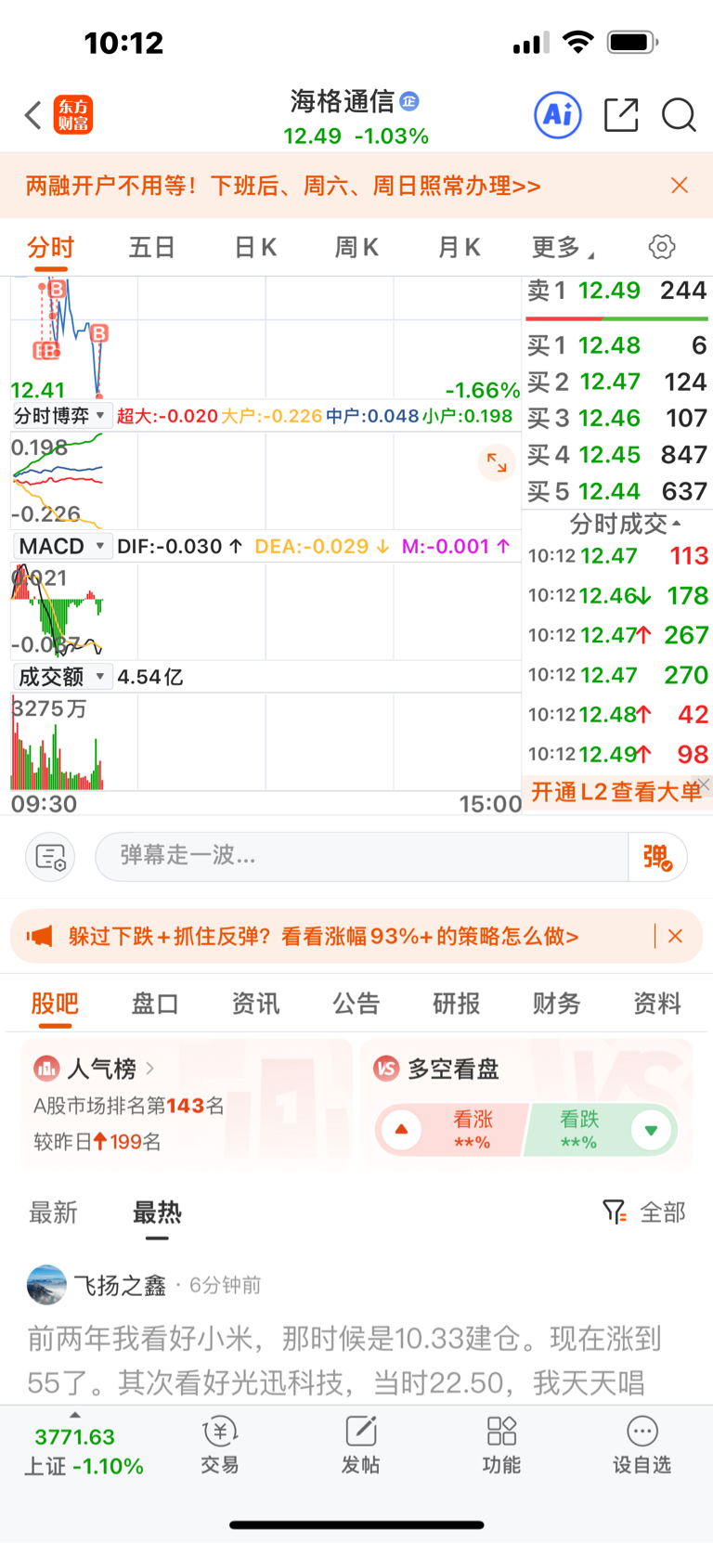Open the 分时博弈 indicator dropdown
The image size is (713, 1543).
[61, 416]
